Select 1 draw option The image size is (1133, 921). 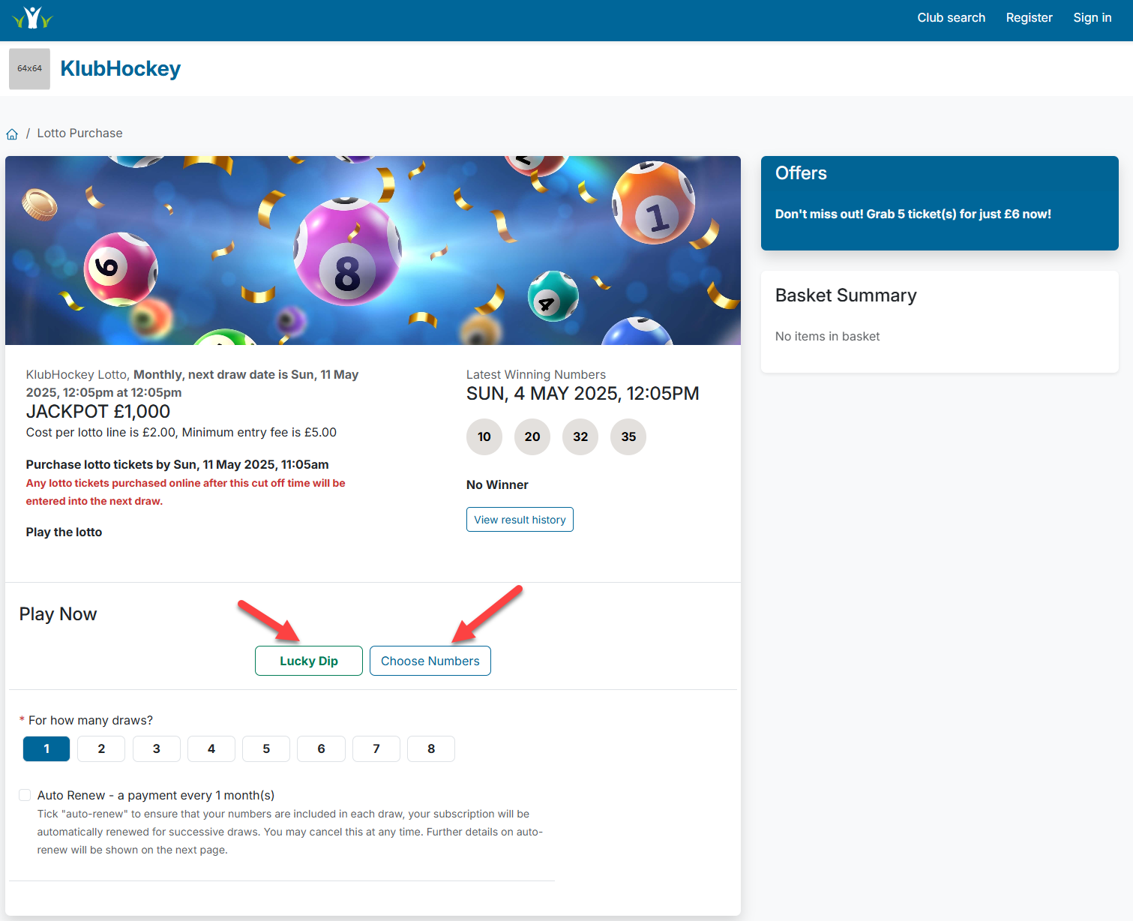(46, 748)
